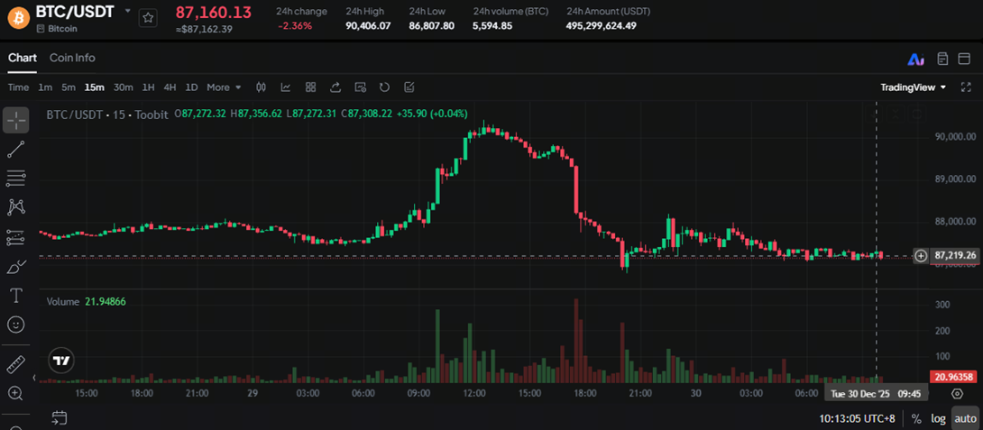Click the share chart icon
This screenshot has height=430, width=983.
tap(335, 87)
